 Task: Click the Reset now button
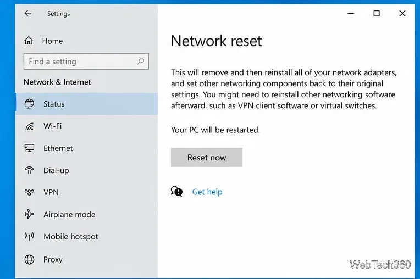(x=207, y=157)
